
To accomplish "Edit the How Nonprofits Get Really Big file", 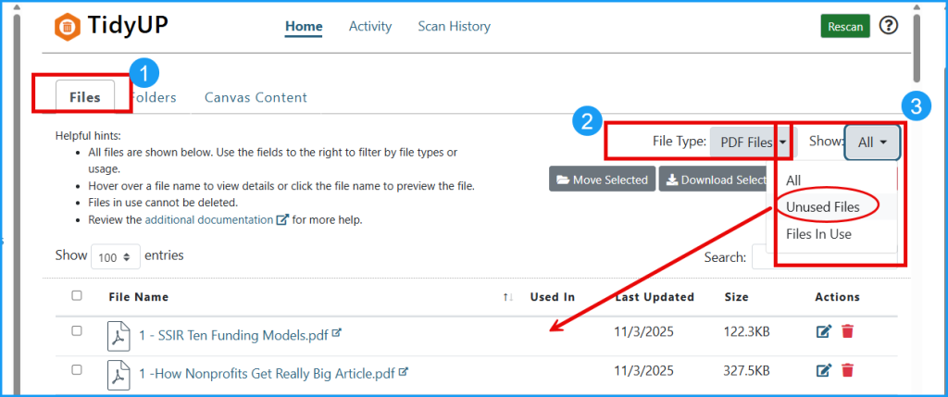I will (x=823, y=371).
